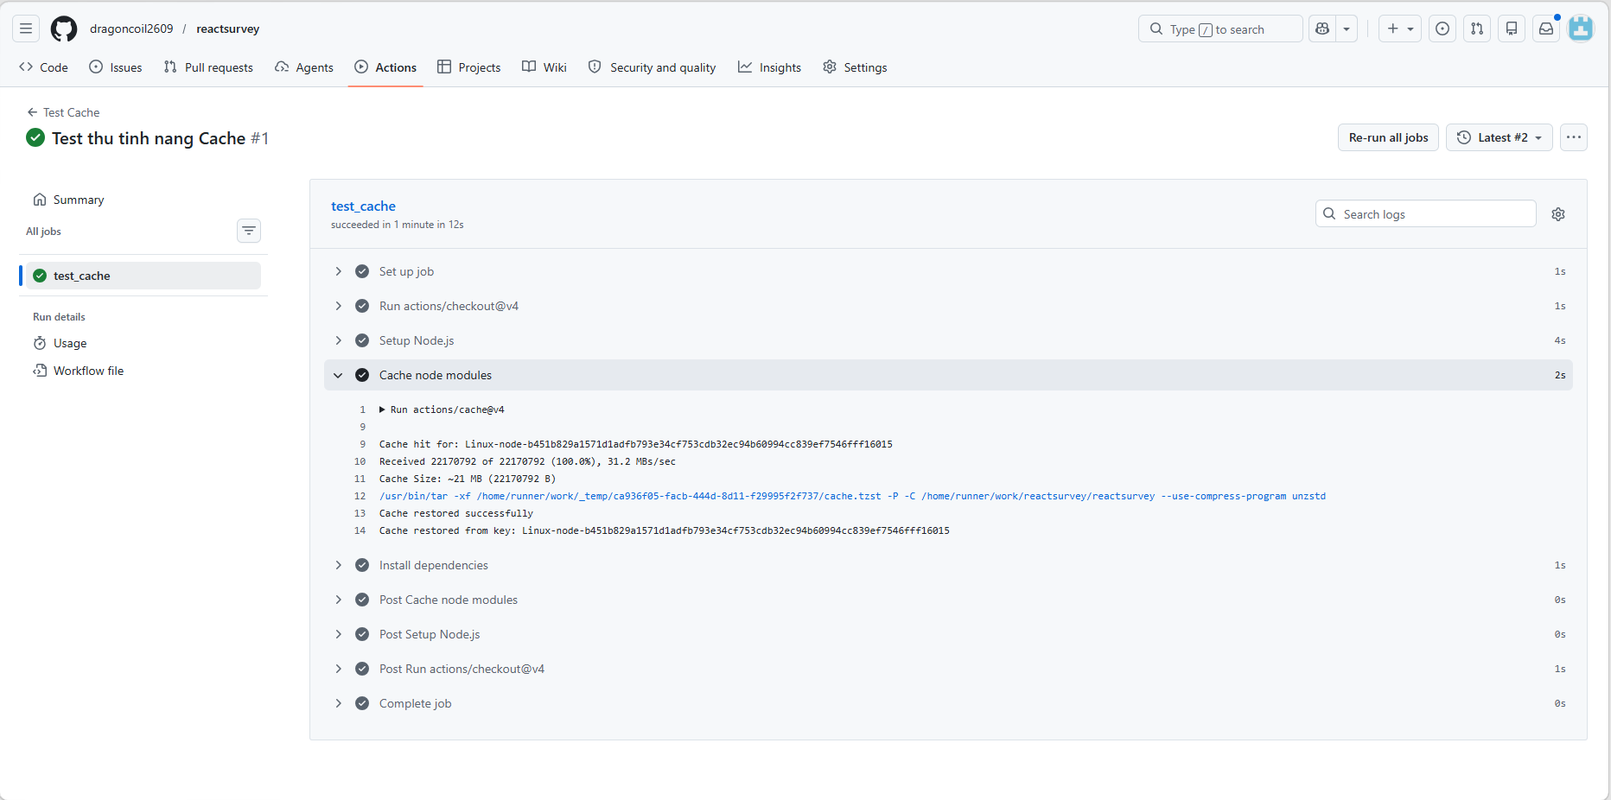Click log line number 10

360,461
